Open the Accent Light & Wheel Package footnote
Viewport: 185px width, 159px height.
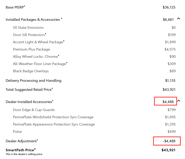point(64,41)
